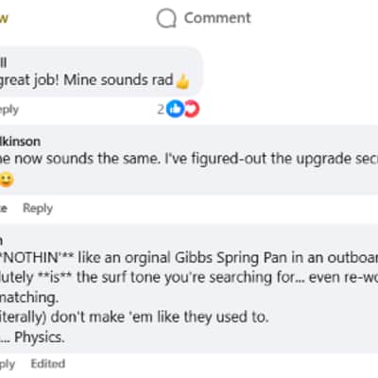Open the blue Like reaction icon
Viewport: 378px width, 378px height.
[175, 109]
